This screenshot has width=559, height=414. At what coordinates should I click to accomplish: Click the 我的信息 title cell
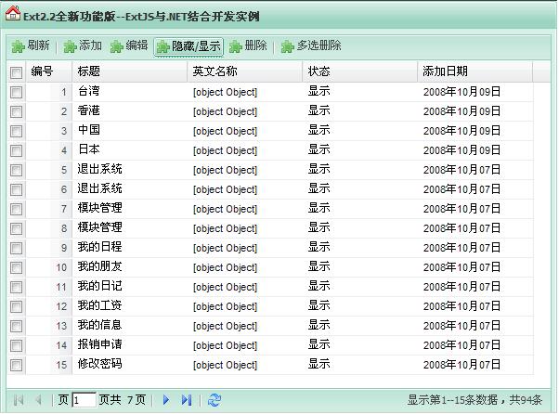(129, 326)
